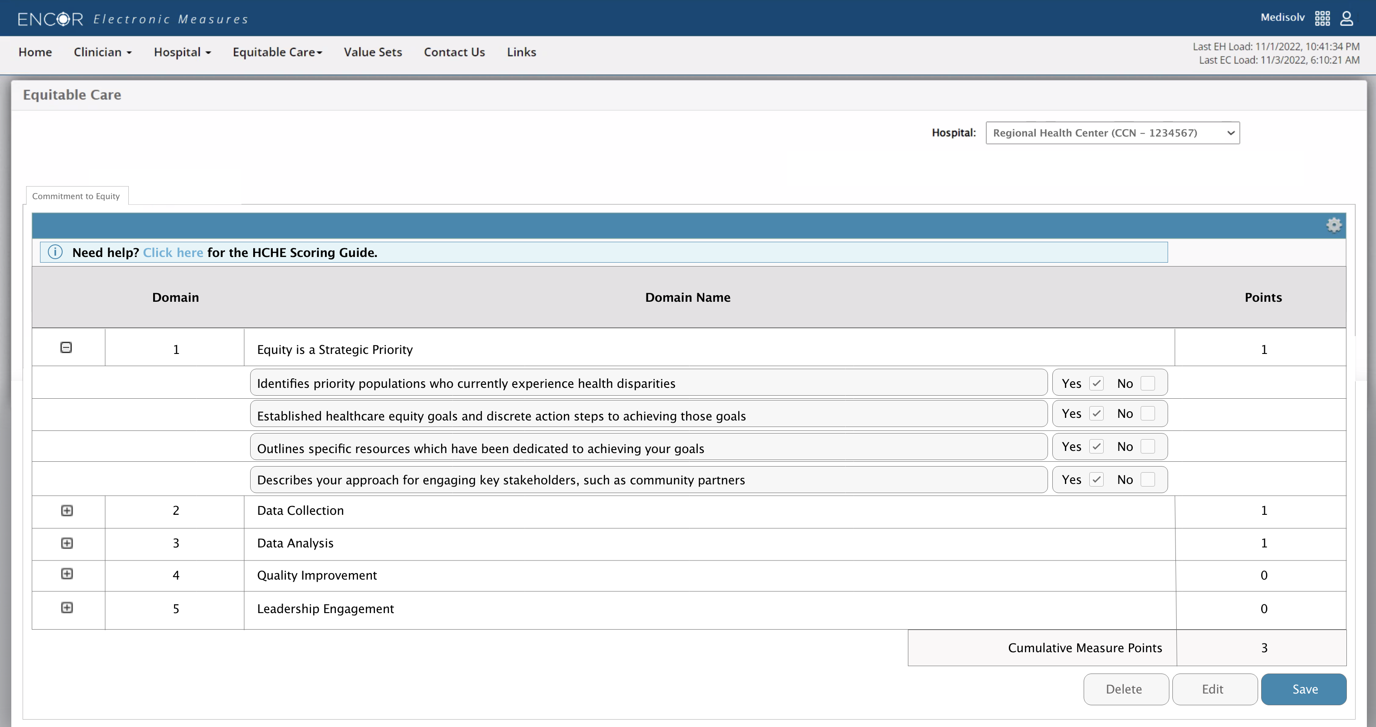Toggle Yes for engaging key stakeholders
The image size is (1376, 727).
[x=1097, y=479]
